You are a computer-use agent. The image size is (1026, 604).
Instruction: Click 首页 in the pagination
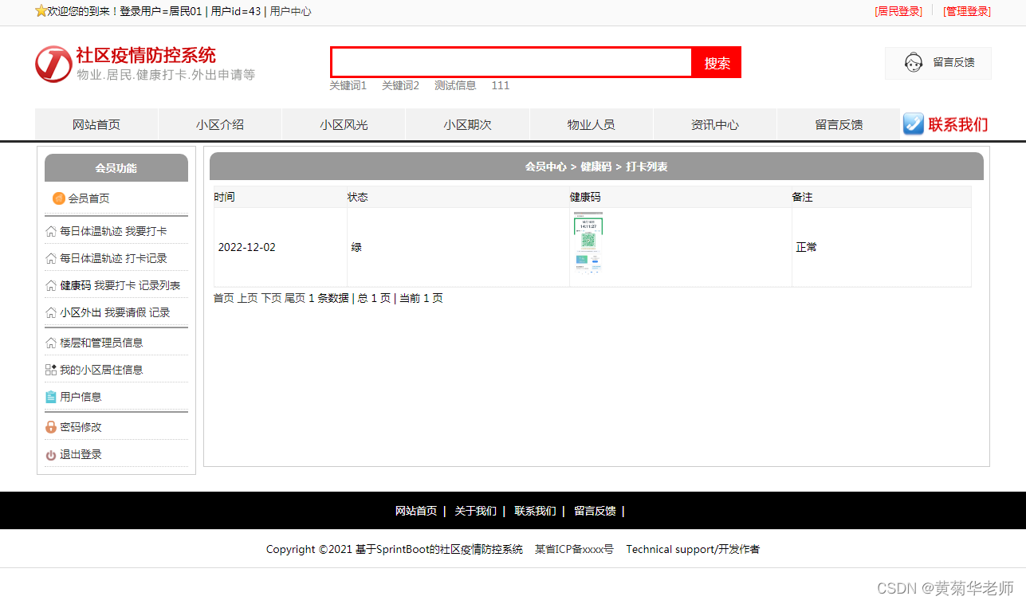coord(224,298)
